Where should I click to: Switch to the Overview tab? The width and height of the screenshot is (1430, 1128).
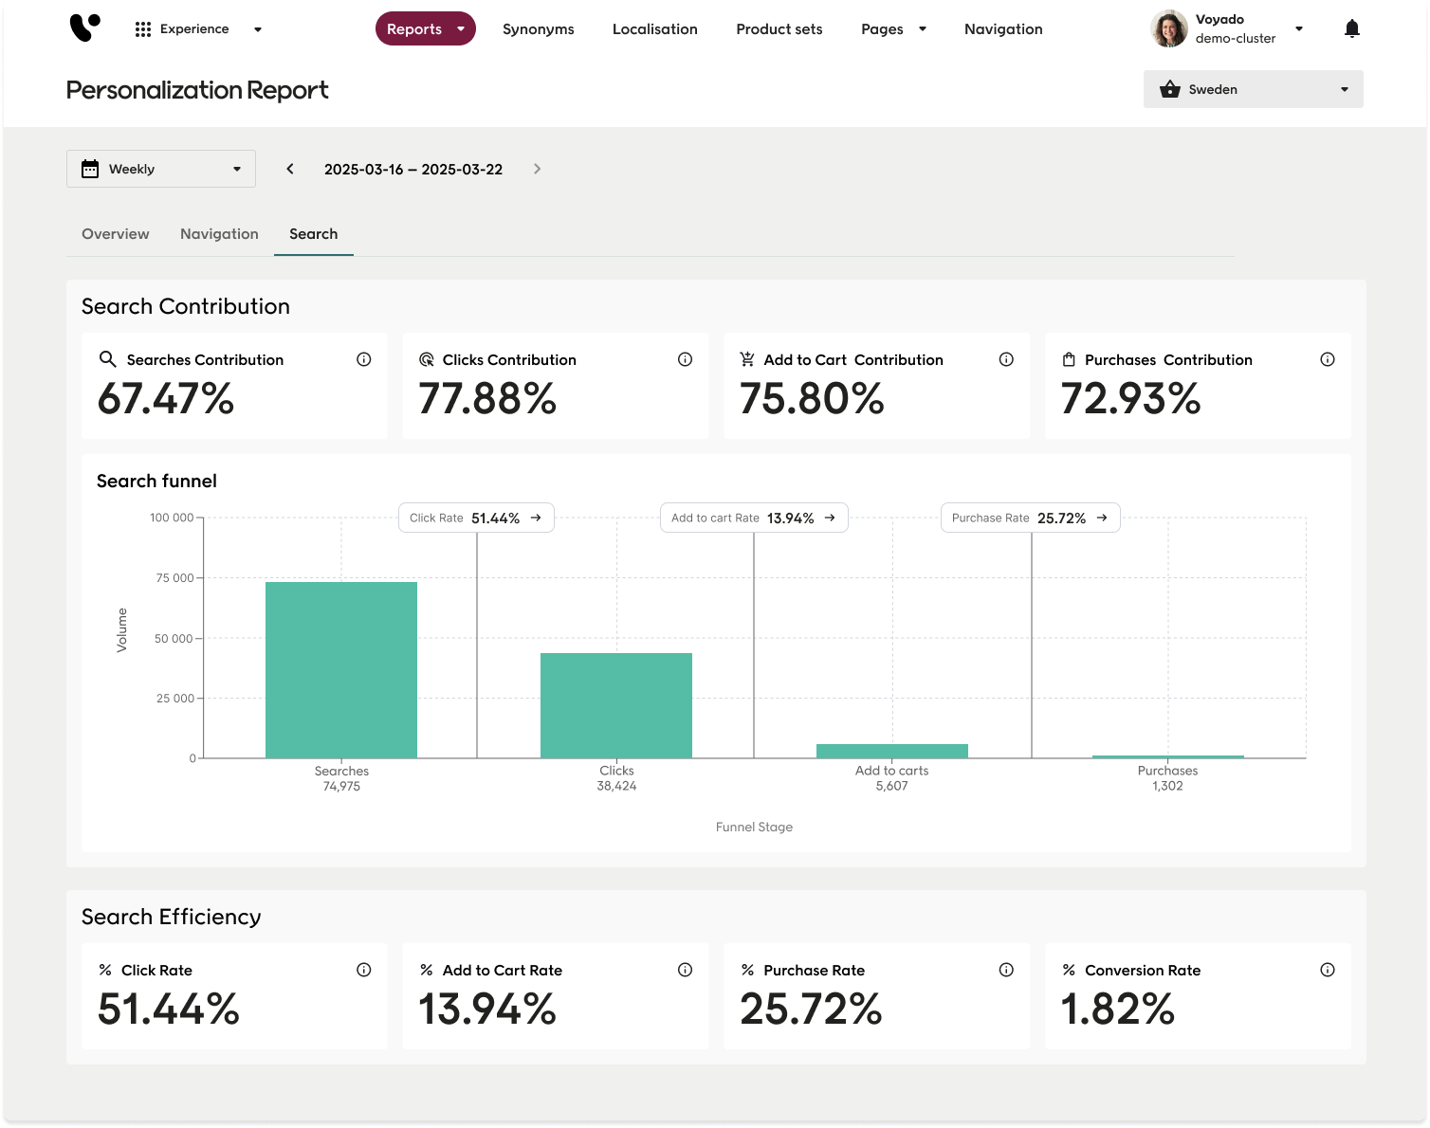pyautogui.click(x=116, y=234)
